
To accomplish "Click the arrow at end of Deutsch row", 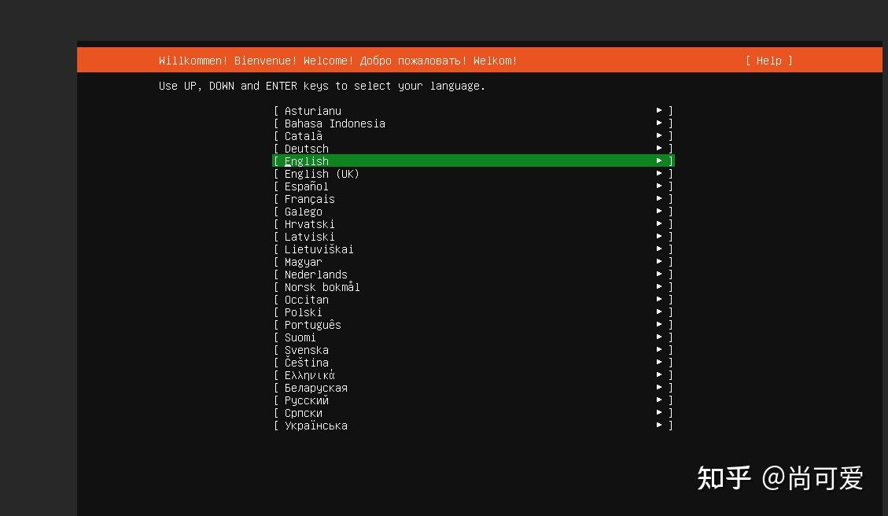I will (659, 148).
